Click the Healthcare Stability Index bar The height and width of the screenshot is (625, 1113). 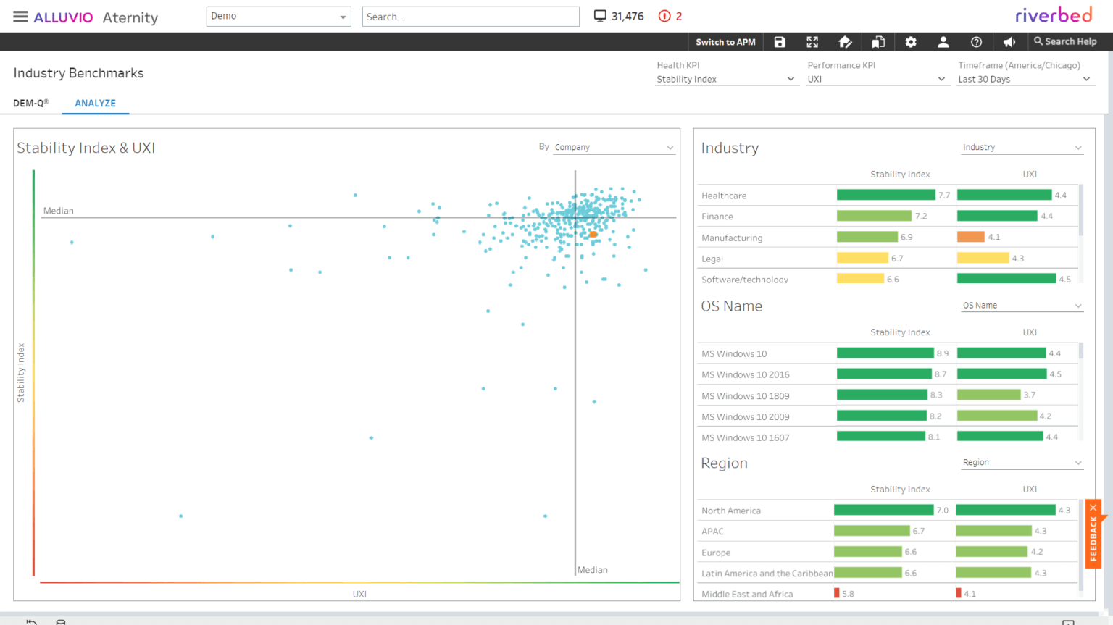885,194
